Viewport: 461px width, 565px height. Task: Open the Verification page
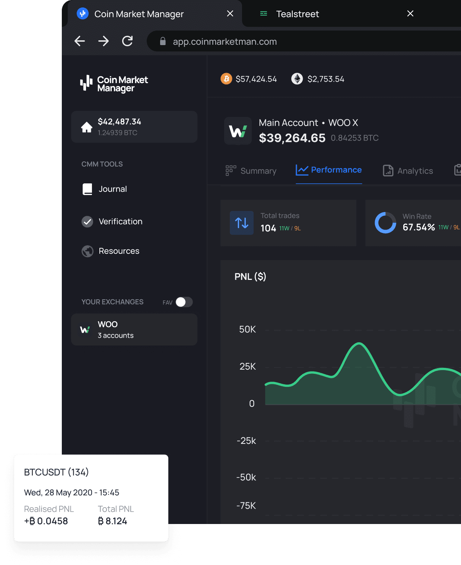[x=112, y=222]
